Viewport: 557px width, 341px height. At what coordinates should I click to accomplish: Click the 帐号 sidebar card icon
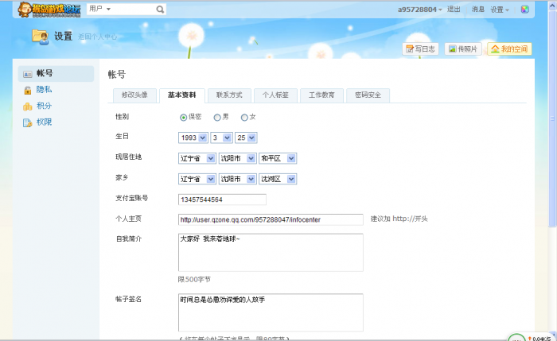(27, 74)
